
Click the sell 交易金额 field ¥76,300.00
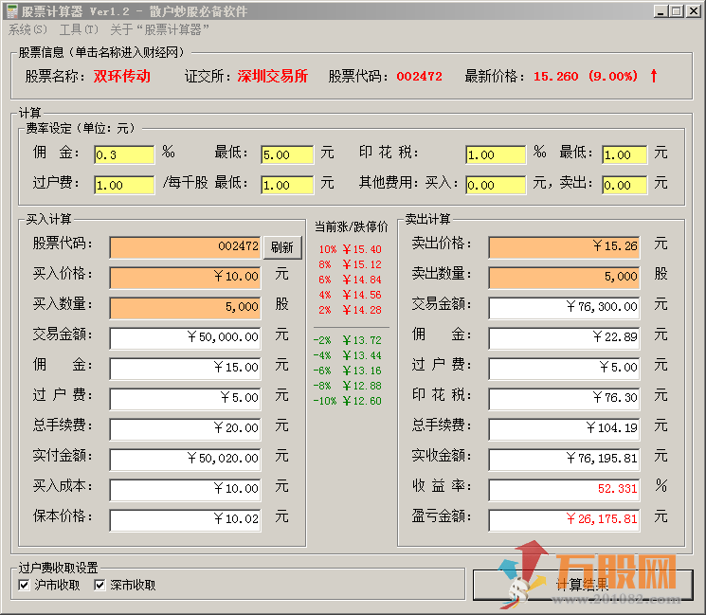click(x=564, y=308)
